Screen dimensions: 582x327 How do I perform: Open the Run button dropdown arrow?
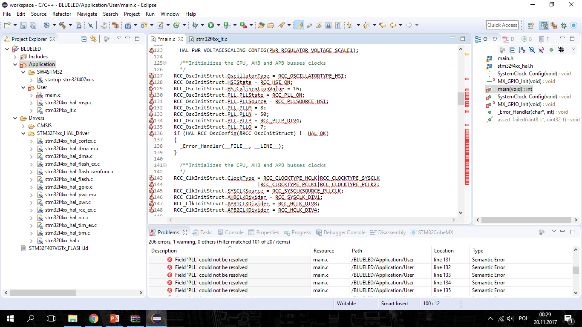pos(218,25)
